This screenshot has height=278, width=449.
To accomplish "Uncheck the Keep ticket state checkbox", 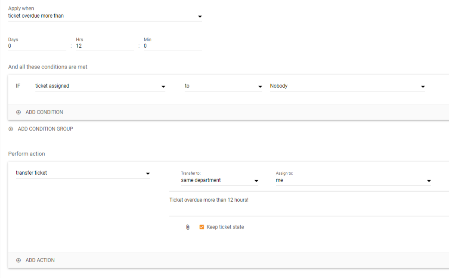I will (x=201, y=227).
